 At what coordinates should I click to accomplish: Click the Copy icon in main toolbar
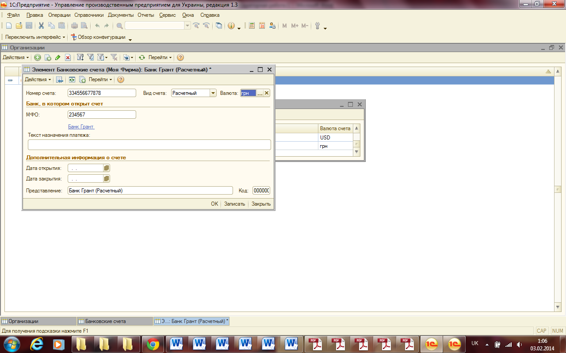pos(51,26)
